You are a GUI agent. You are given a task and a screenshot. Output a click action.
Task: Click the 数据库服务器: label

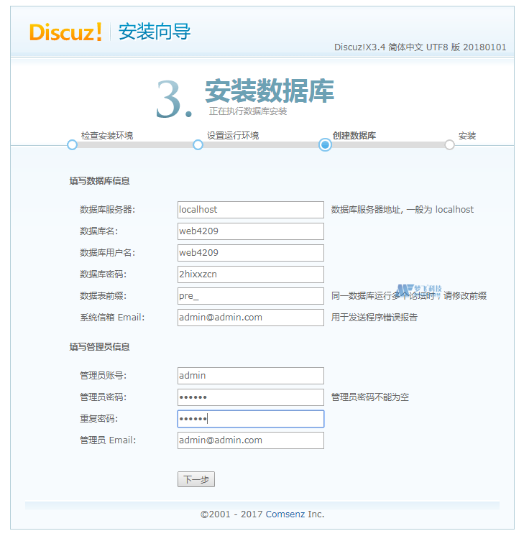click(107, 210)
